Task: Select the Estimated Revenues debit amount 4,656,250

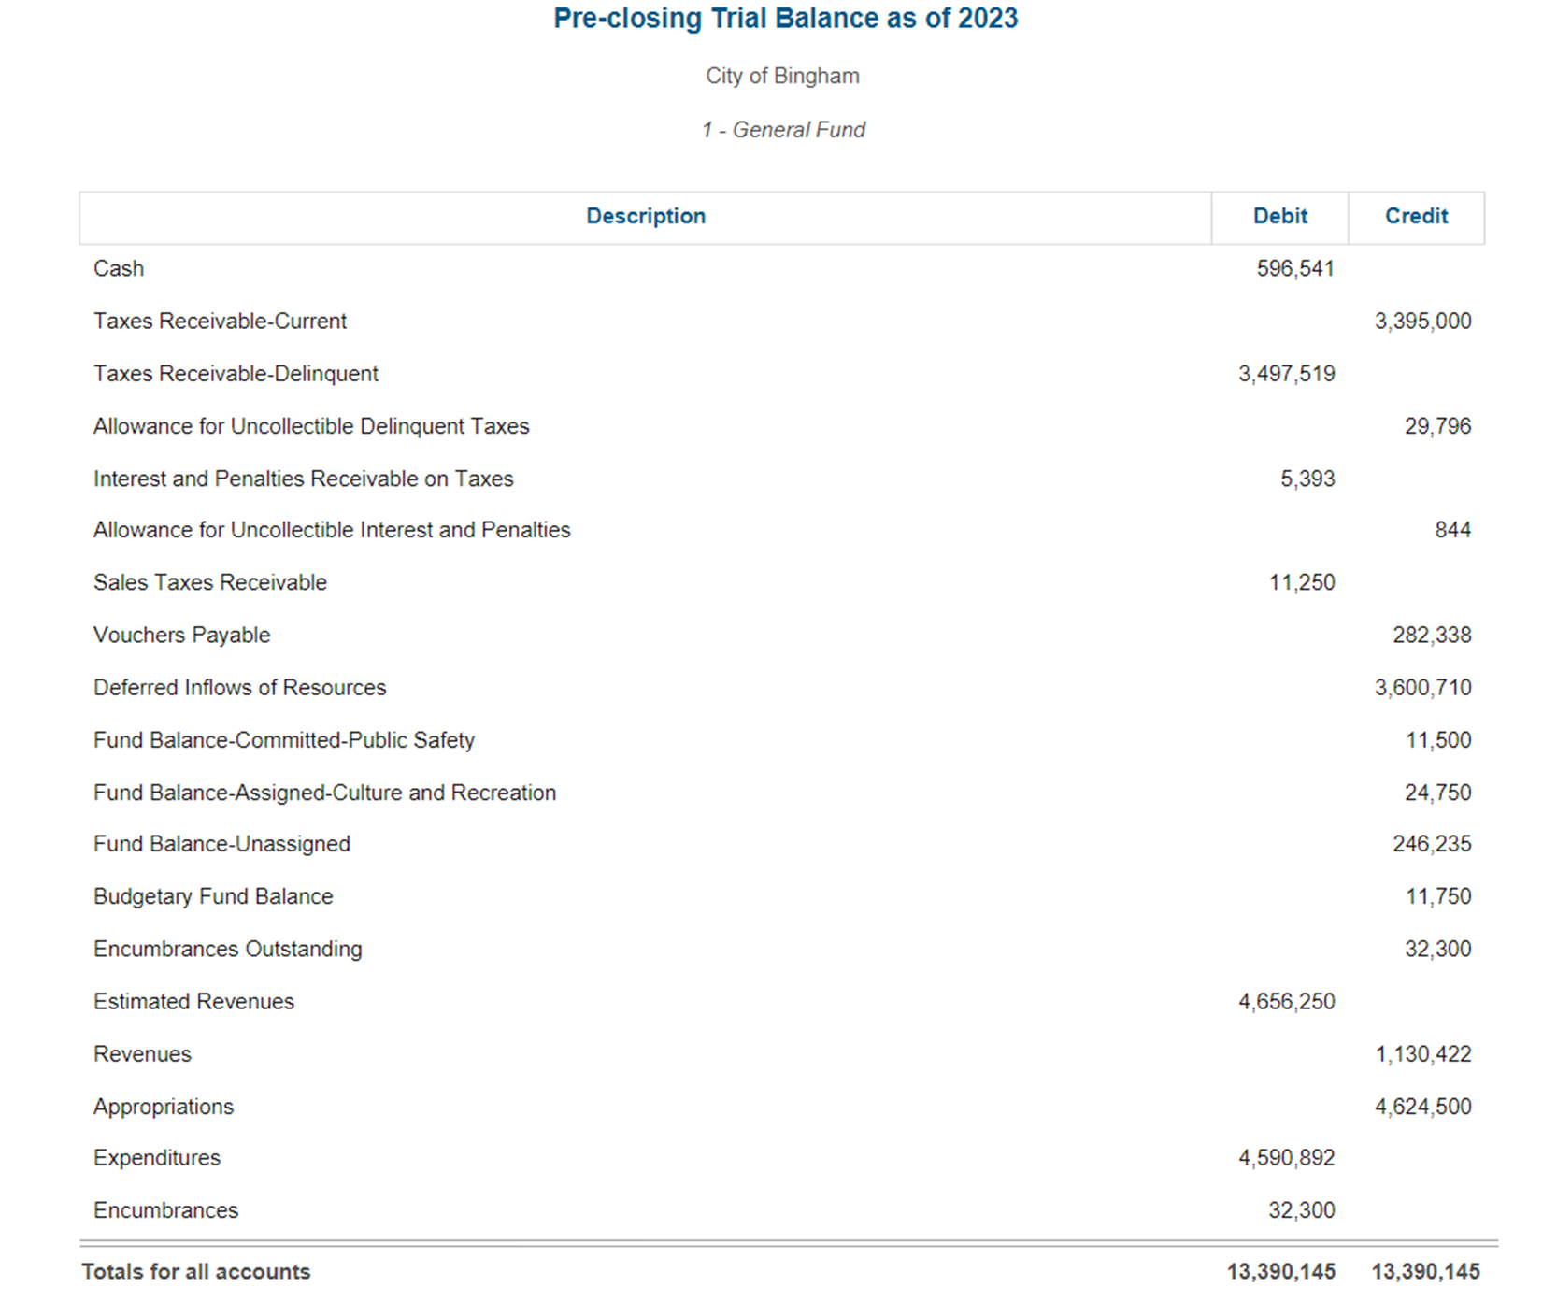Action: [x=1287, y=1000]
